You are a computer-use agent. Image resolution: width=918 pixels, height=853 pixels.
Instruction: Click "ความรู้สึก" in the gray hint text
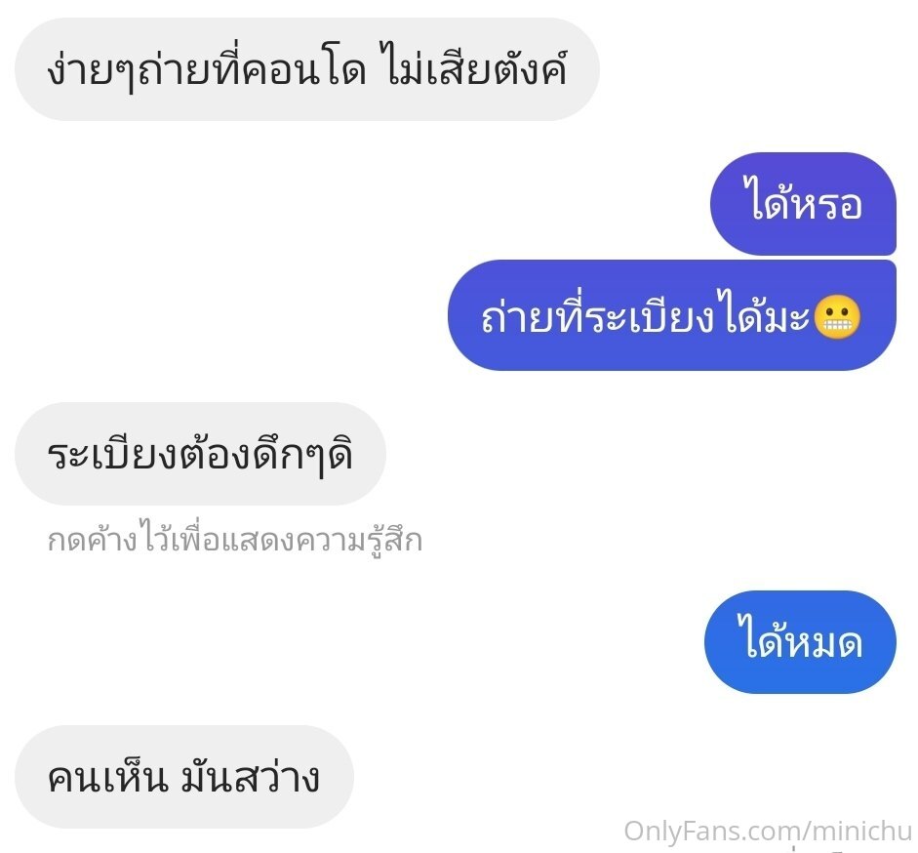pos(359,540)
